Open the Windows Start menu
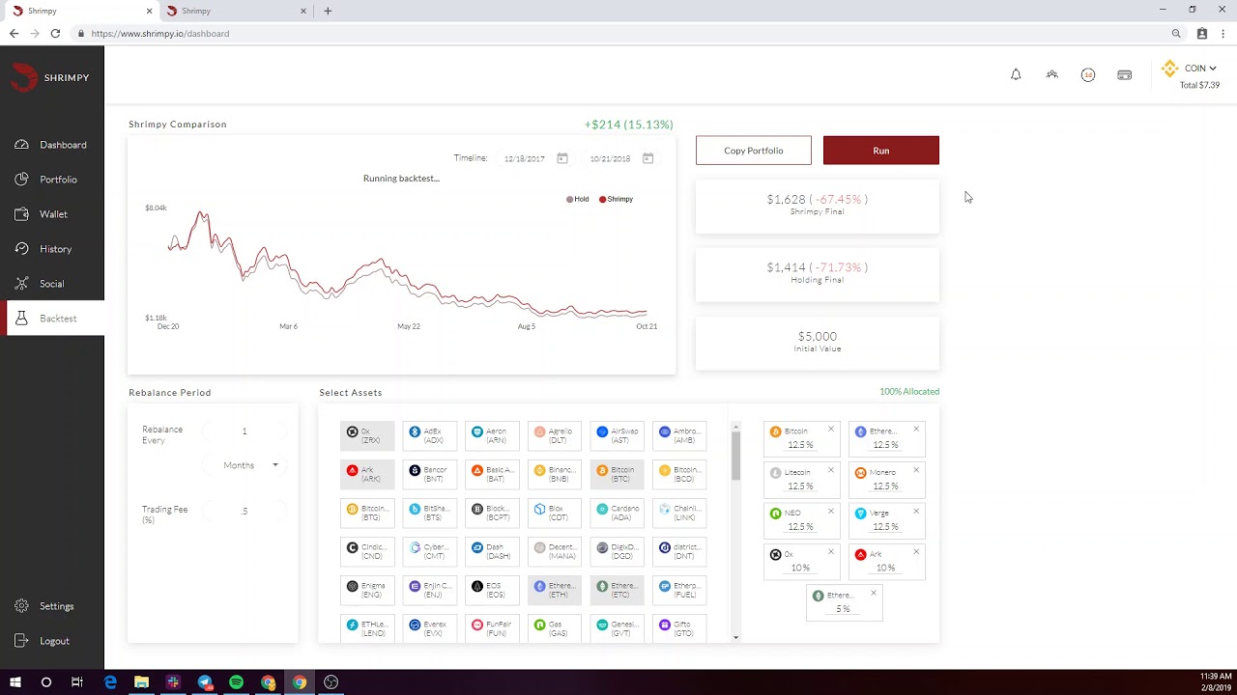This screenshot has height=695, width=1237. click(14, 682)
